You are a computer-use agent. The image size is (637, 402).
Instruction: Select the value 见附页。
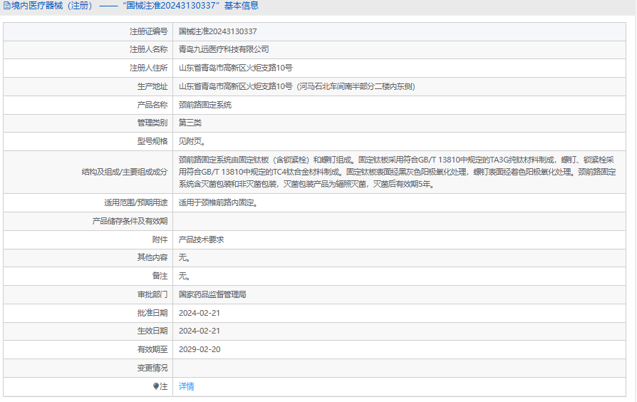click(192, 141)
